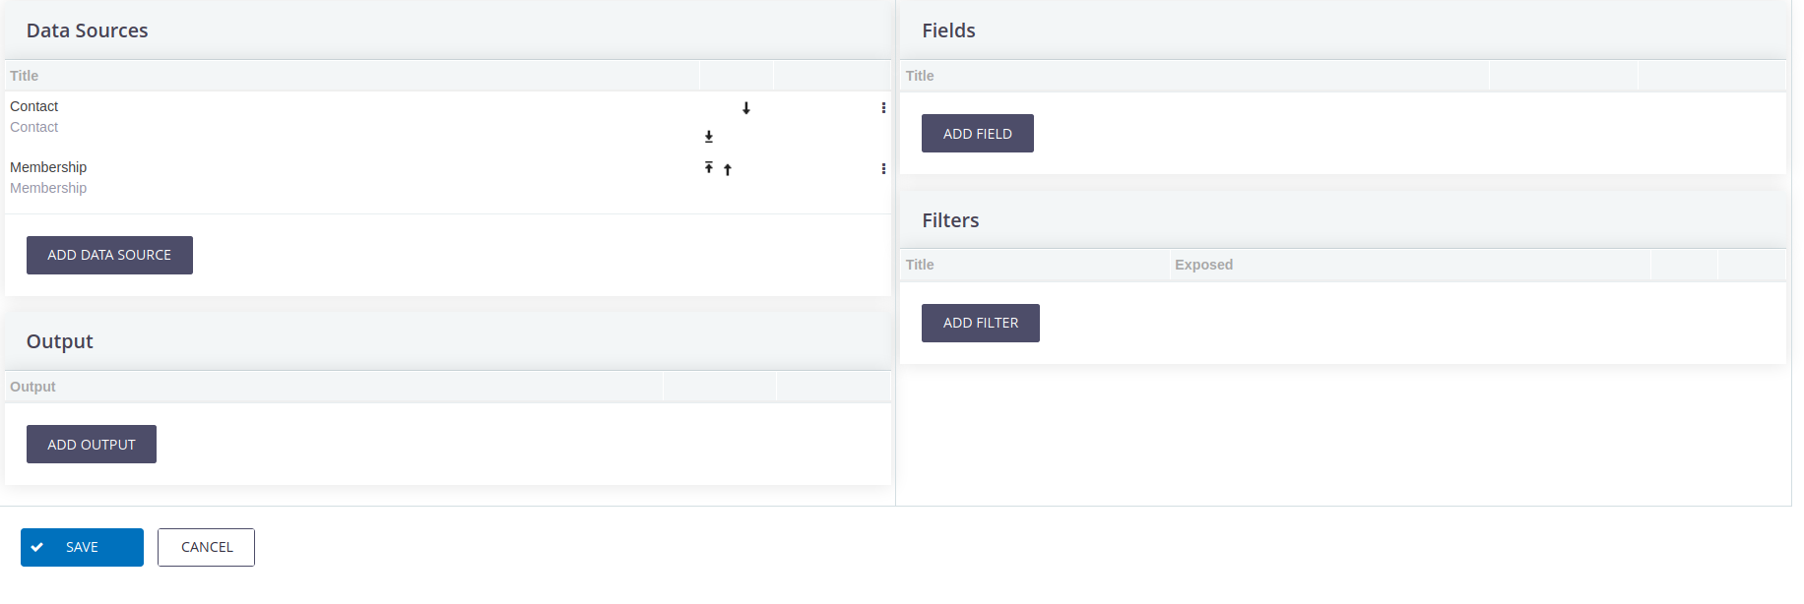Click the Title column header in Fields
Viewport: 1804px width, 604px height.
[x=920, y=76]
